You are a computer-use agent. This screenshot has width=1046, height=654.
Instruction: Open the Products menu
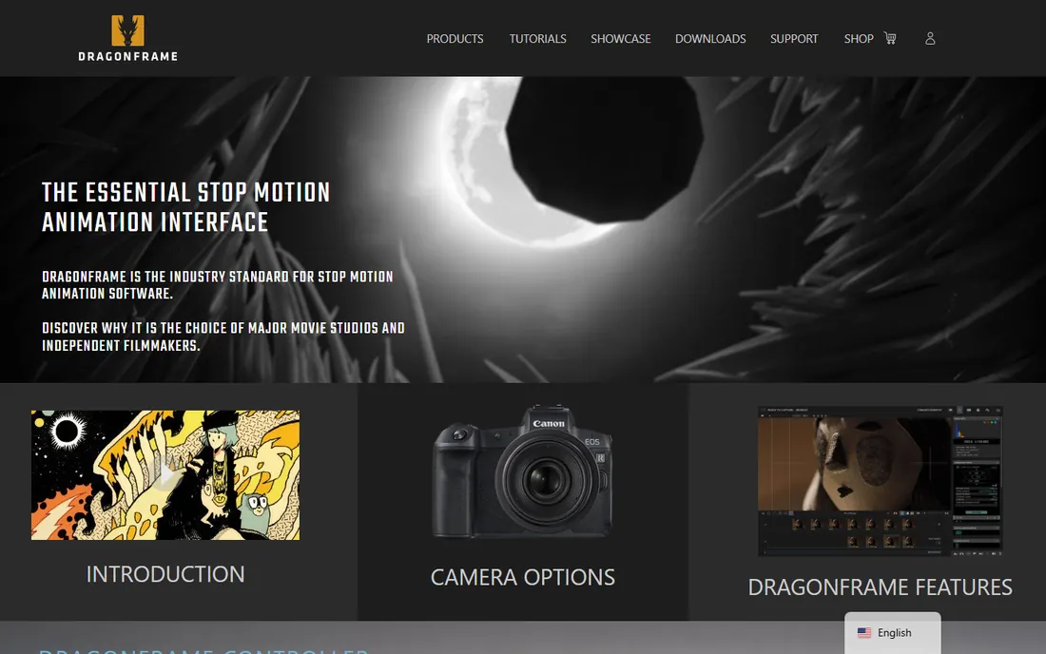click(455, 39)
